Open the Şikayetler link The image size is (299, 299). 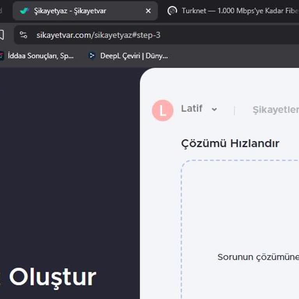[x=276, y=110]
